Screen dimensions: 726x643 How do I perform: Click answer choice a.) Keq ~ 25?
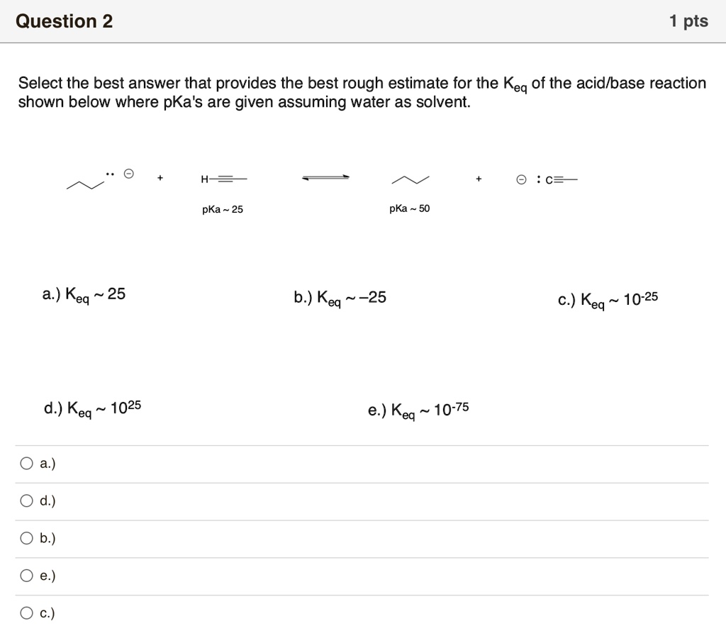[x=83, y=294]
